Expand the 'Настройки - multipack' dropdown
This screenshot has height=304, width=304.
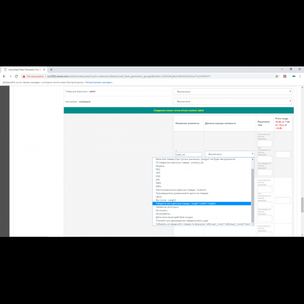click(x=233, y=101)
